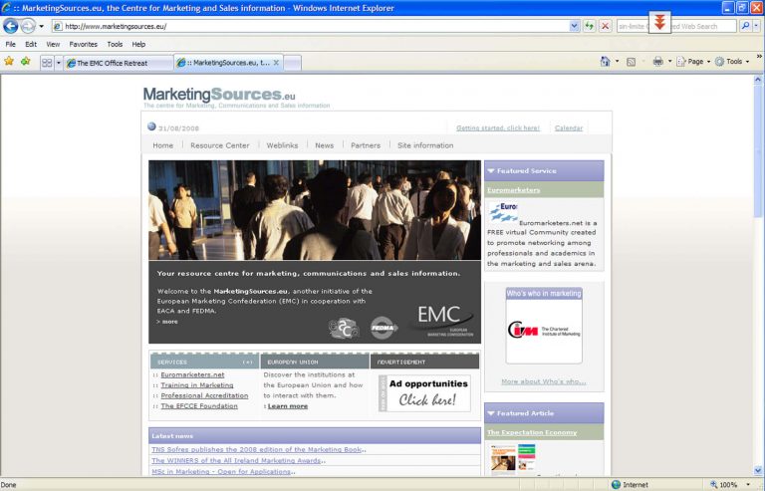The width and height of the screenshot is (765, 491).
Task: Open the Help menu
Action: (138, 44)
